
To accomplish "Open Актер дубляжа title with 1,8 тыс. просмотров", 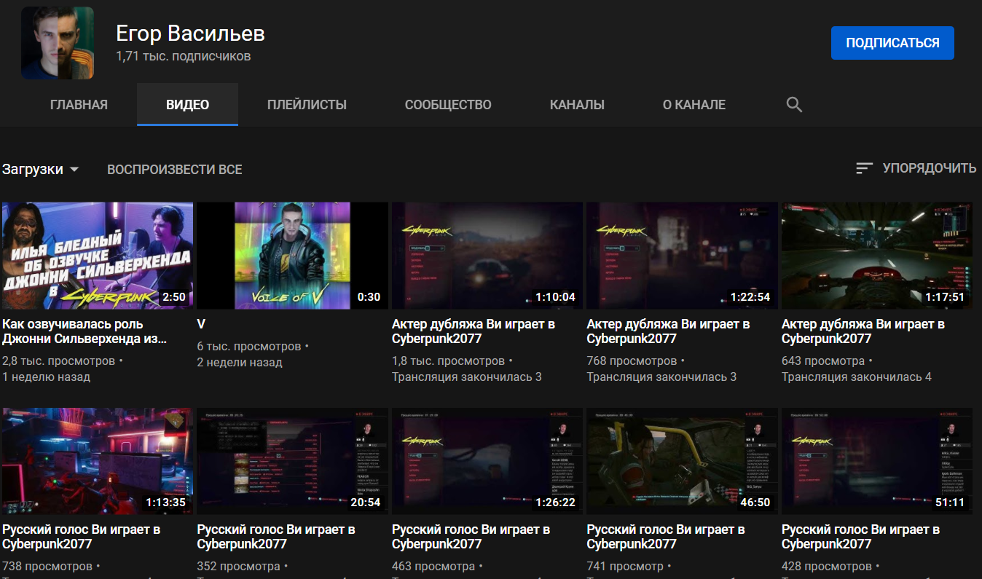I will (474, 331).
